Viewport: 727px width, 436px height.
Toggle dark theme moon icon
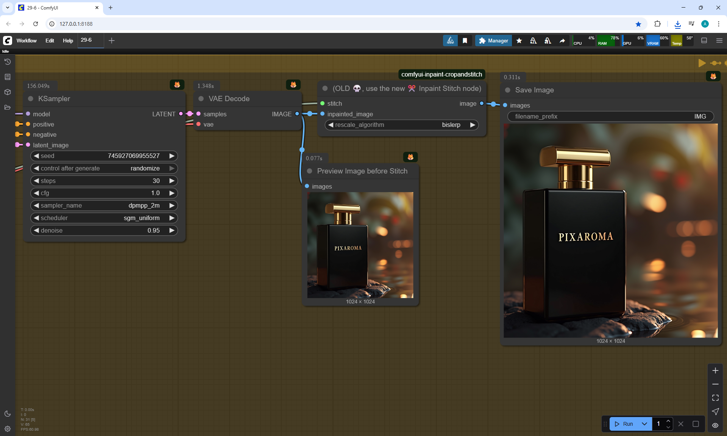coord(7,414)
